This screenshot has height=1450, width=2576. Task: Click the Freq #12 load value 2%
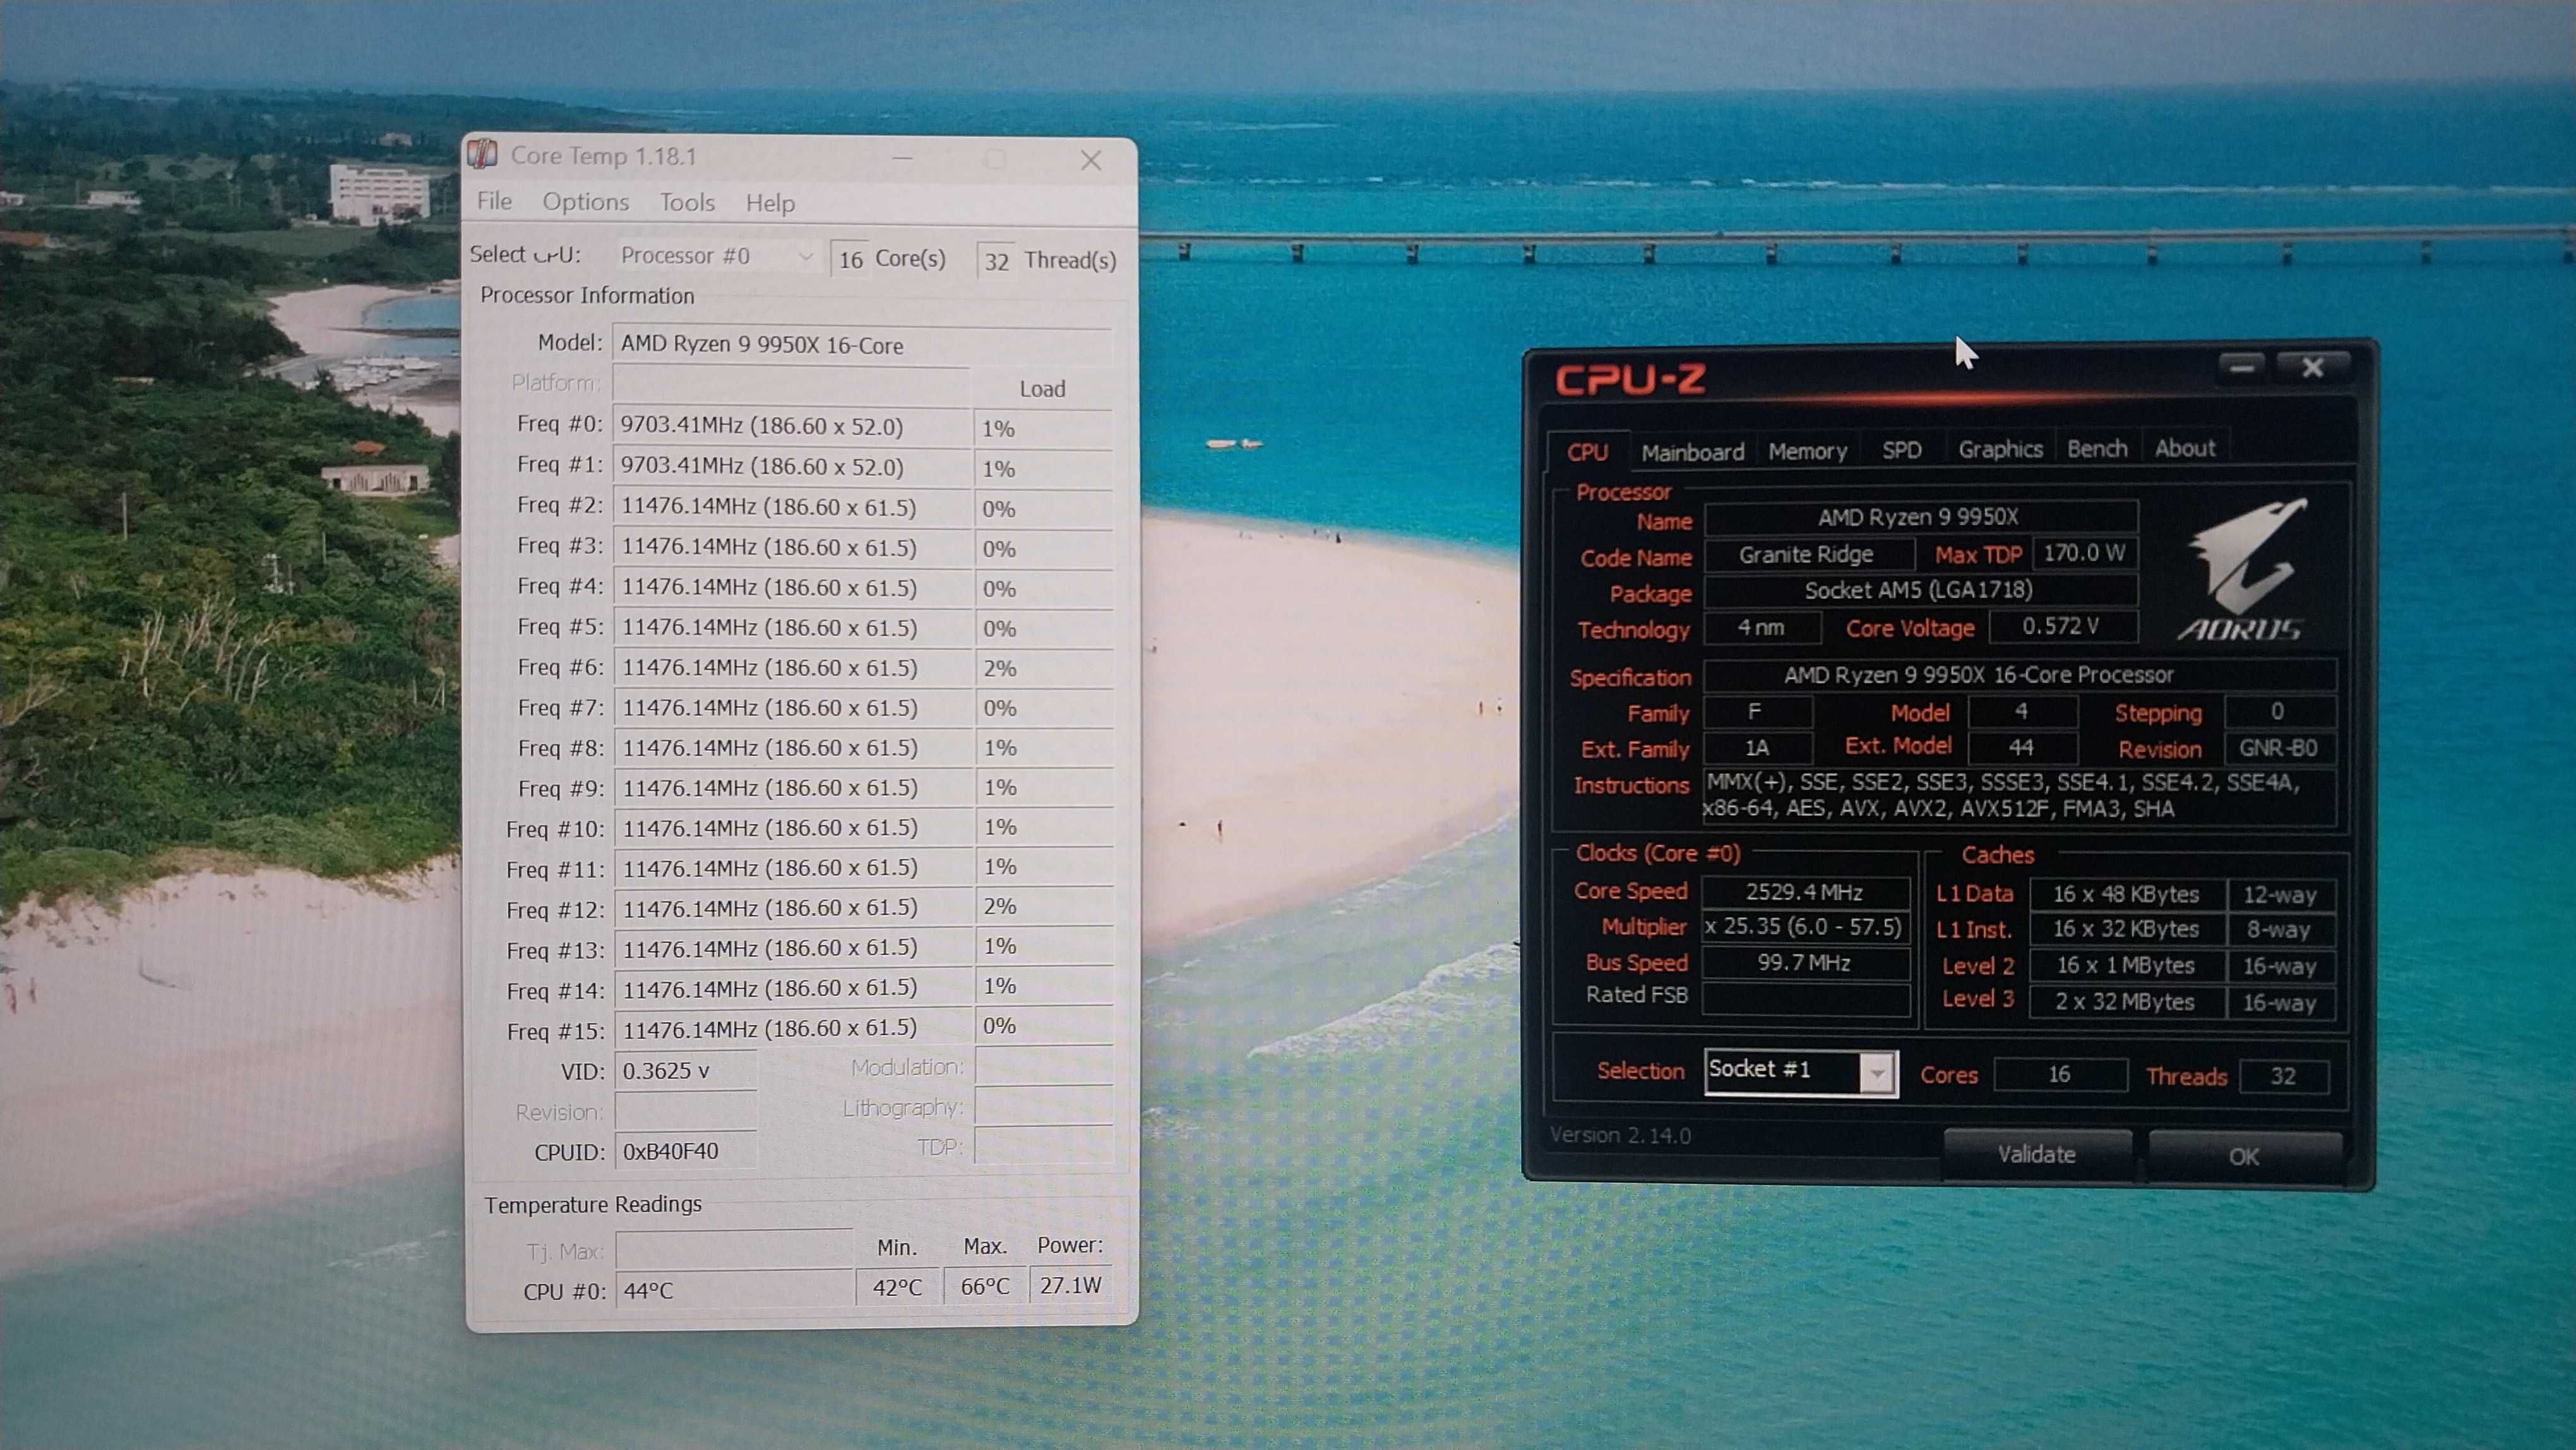[x=1043, y=906]
